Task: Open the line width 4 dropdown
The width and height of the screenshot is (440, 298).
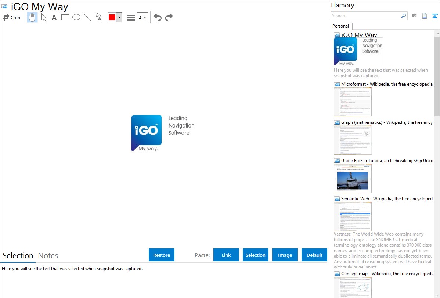Action: [x=142, y=17]
